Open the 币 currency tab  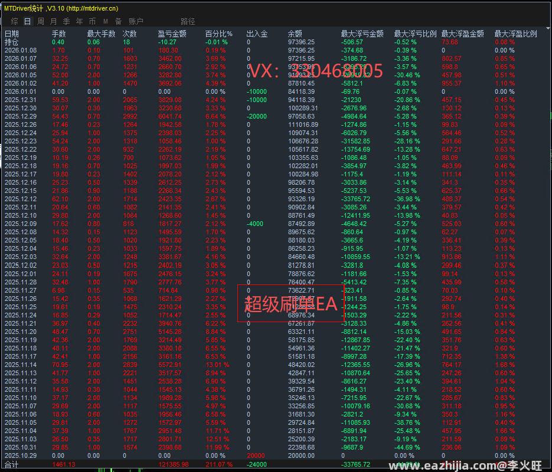point(92,21)
